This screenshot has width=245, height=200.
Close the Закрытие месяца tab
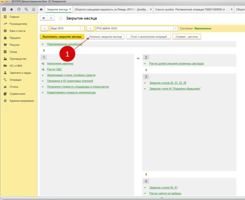pos(70,9)
